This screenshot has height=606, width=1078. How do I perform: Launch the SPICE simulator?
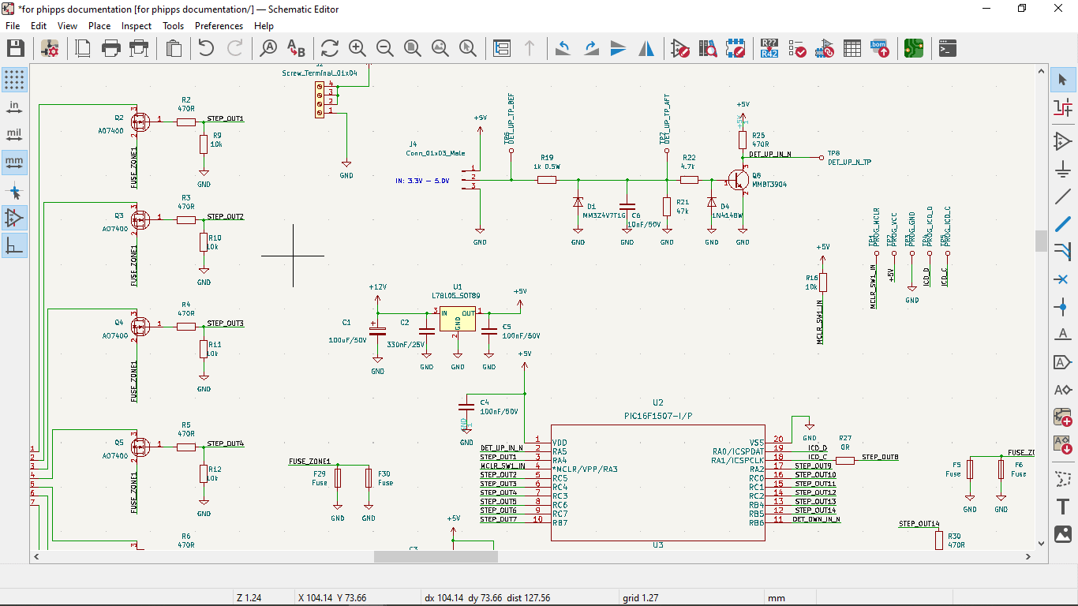pos(824,48)
